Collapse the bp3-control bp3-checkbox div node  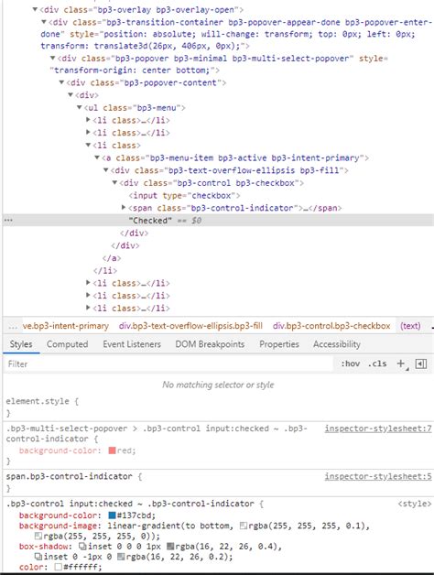point(114,182)
